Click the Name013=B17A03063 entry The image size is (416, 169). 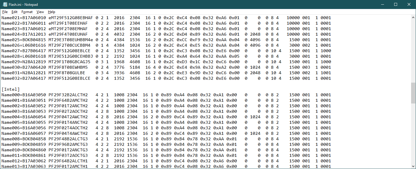coord(24,166)
